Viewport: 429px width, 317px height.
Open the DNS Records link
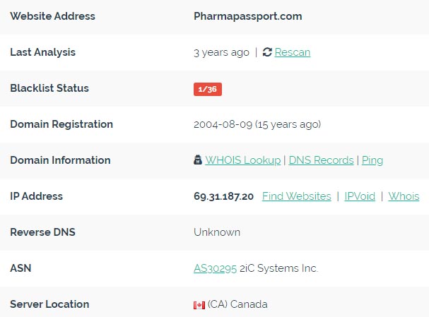(321, 160)
